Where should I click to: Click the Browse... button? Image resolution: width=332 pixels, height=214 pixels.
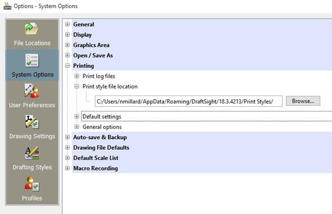[x=303, y=101]
